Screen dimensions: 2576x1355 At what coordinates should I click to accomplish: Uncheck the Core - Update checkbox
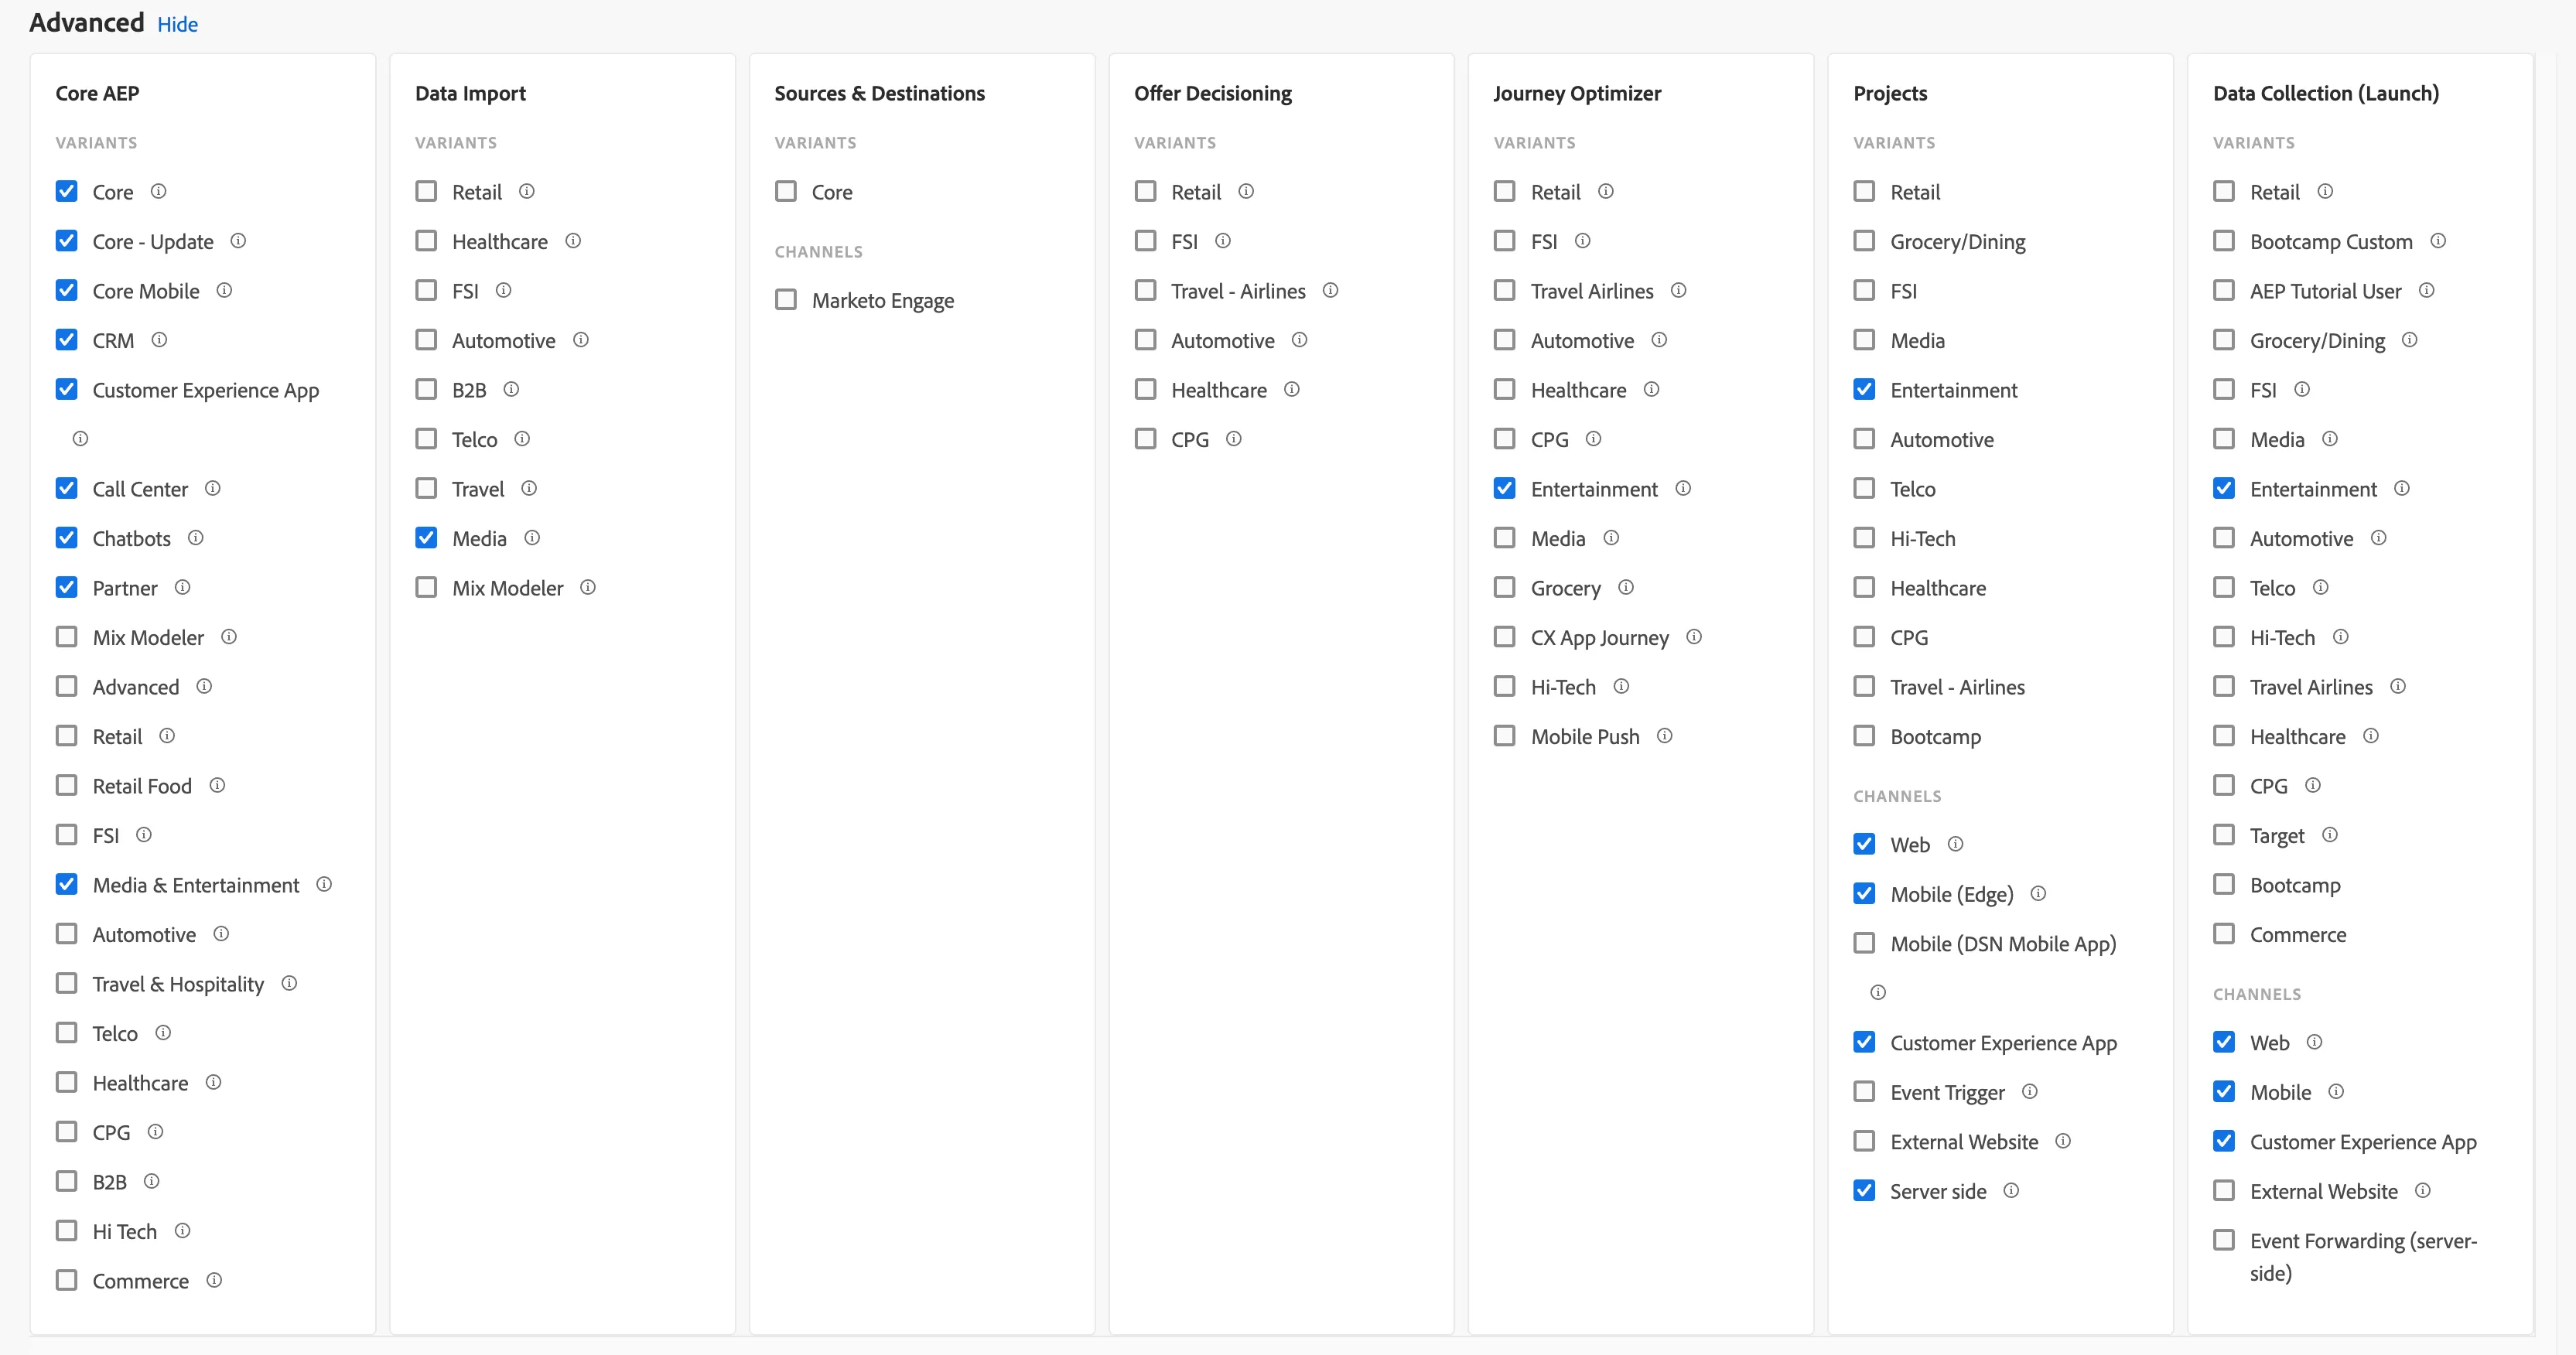(x=67, y=241)
